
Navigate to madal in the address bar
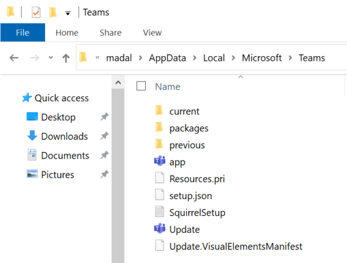coord(119,58)
